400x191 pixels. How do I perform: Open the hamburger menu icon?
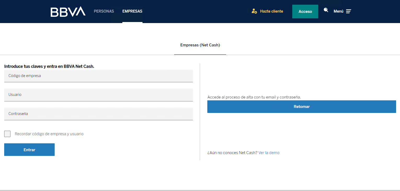click(348, 11)
